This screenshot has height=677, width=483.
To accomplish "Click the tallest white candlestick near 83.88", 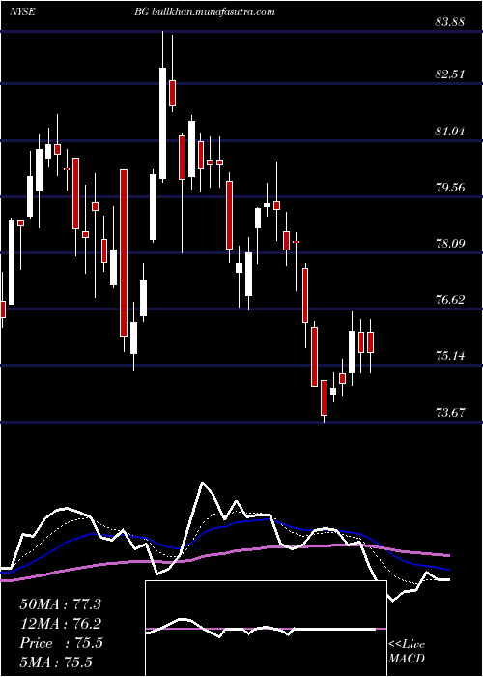I will pos(162,123).
